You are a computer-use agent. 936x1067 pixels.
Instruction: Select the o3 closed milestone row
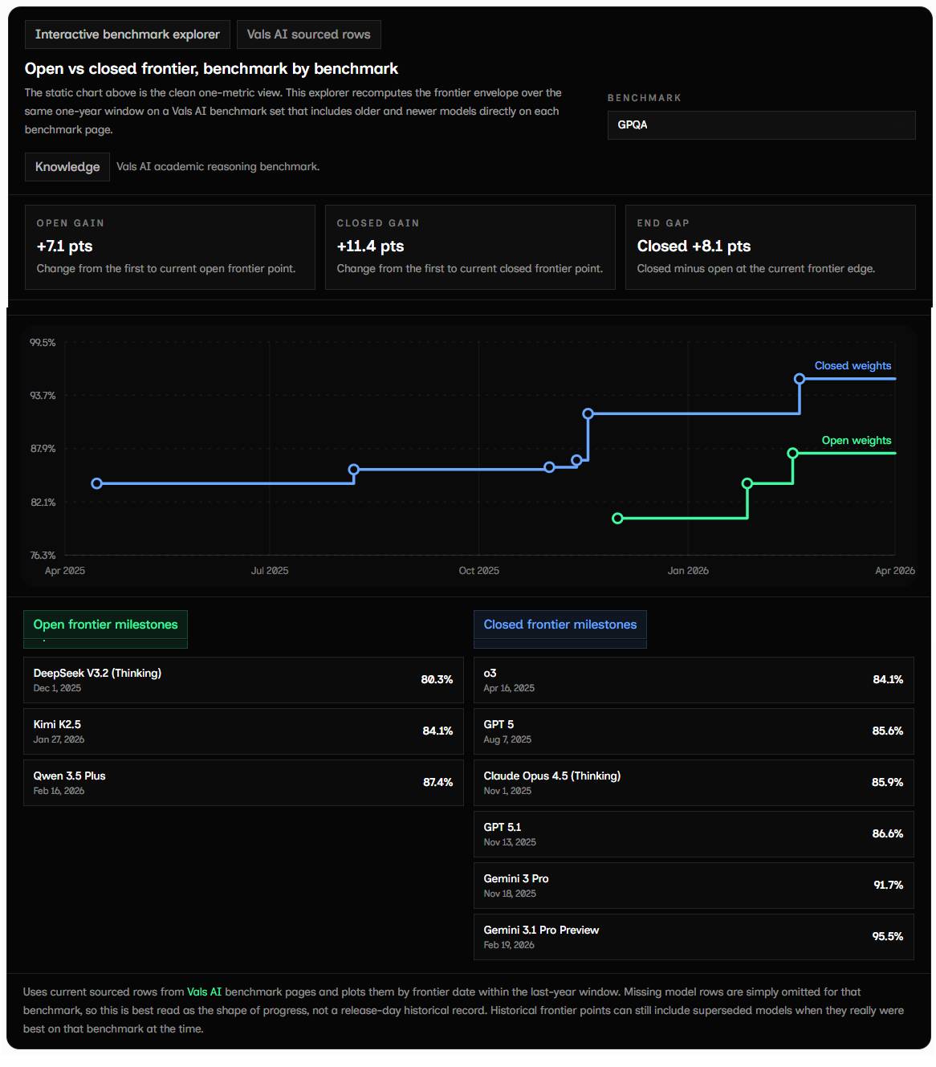(x=693, y=679)
